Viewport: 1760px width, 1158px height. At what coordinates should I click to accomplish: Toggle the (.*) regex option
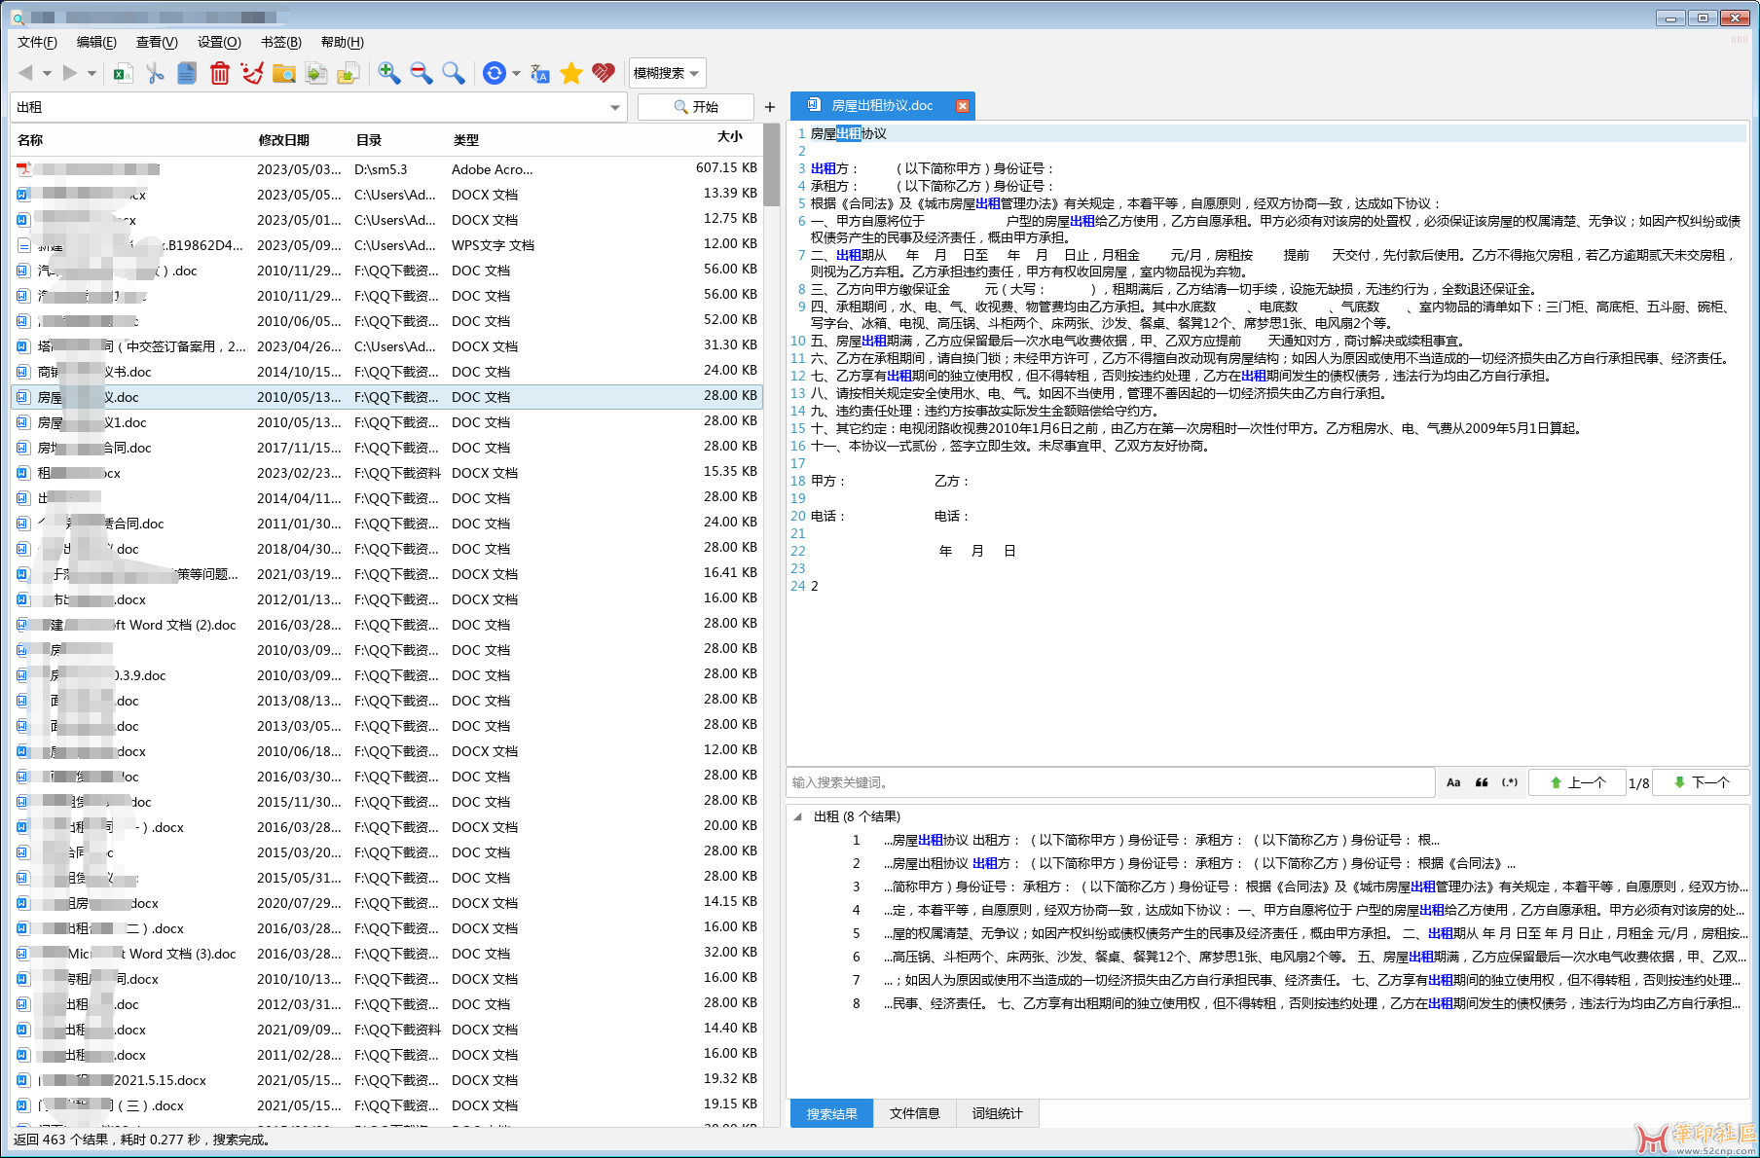tap(1510, 782)
